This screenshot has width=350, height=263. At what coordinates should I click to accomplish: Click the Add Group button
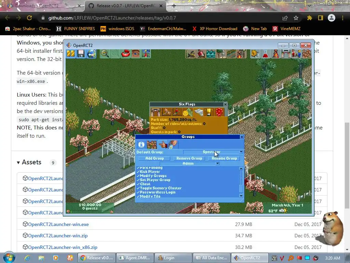[x=154, y=158]
